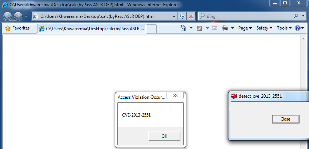309x149 pixels.
Task: Select the calc(byPass ASLR ...) tab
Action: (x=91, y=29)
